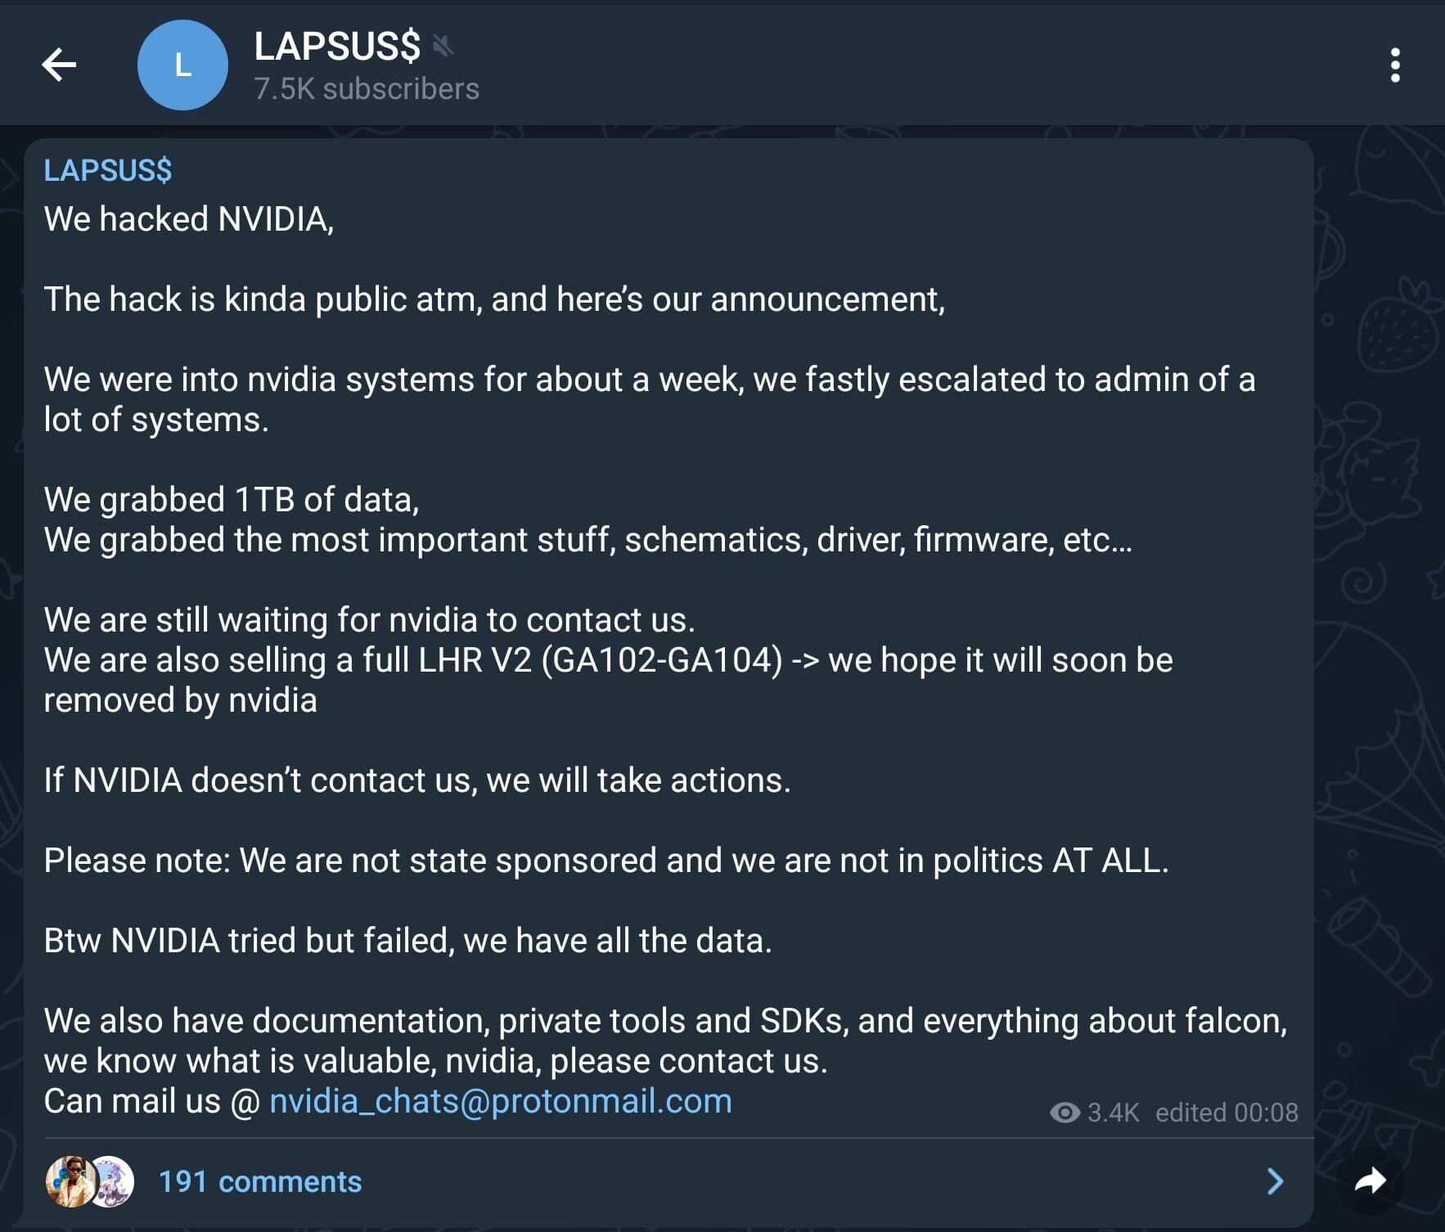Go back using the header arrow

59,65
